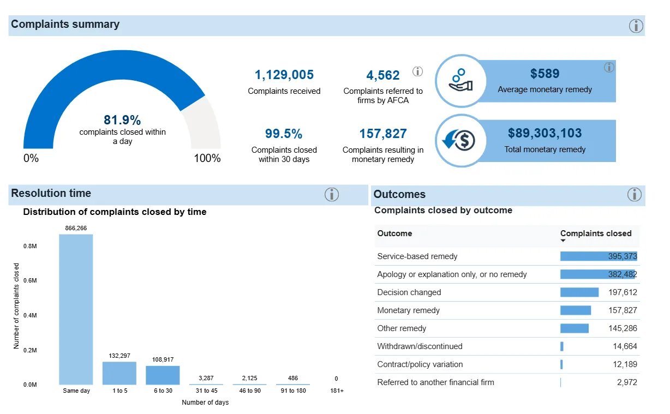Viewport: 670px width, 414px height.
Task: Click the Resolution time info icon
Action: tap(332, 194)
